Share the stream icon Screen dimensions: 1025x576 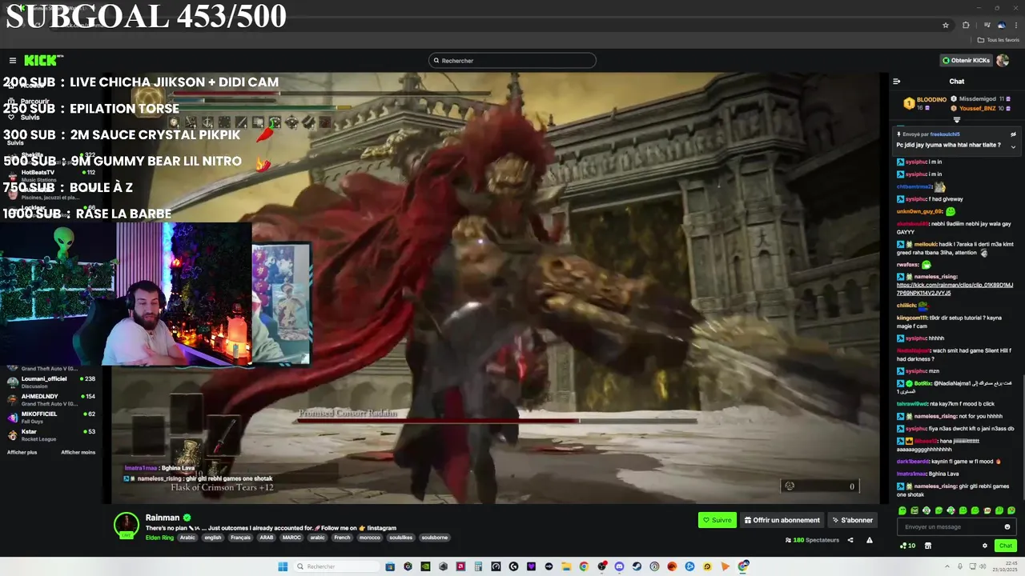pyautogui.click(x=850, y=540)
